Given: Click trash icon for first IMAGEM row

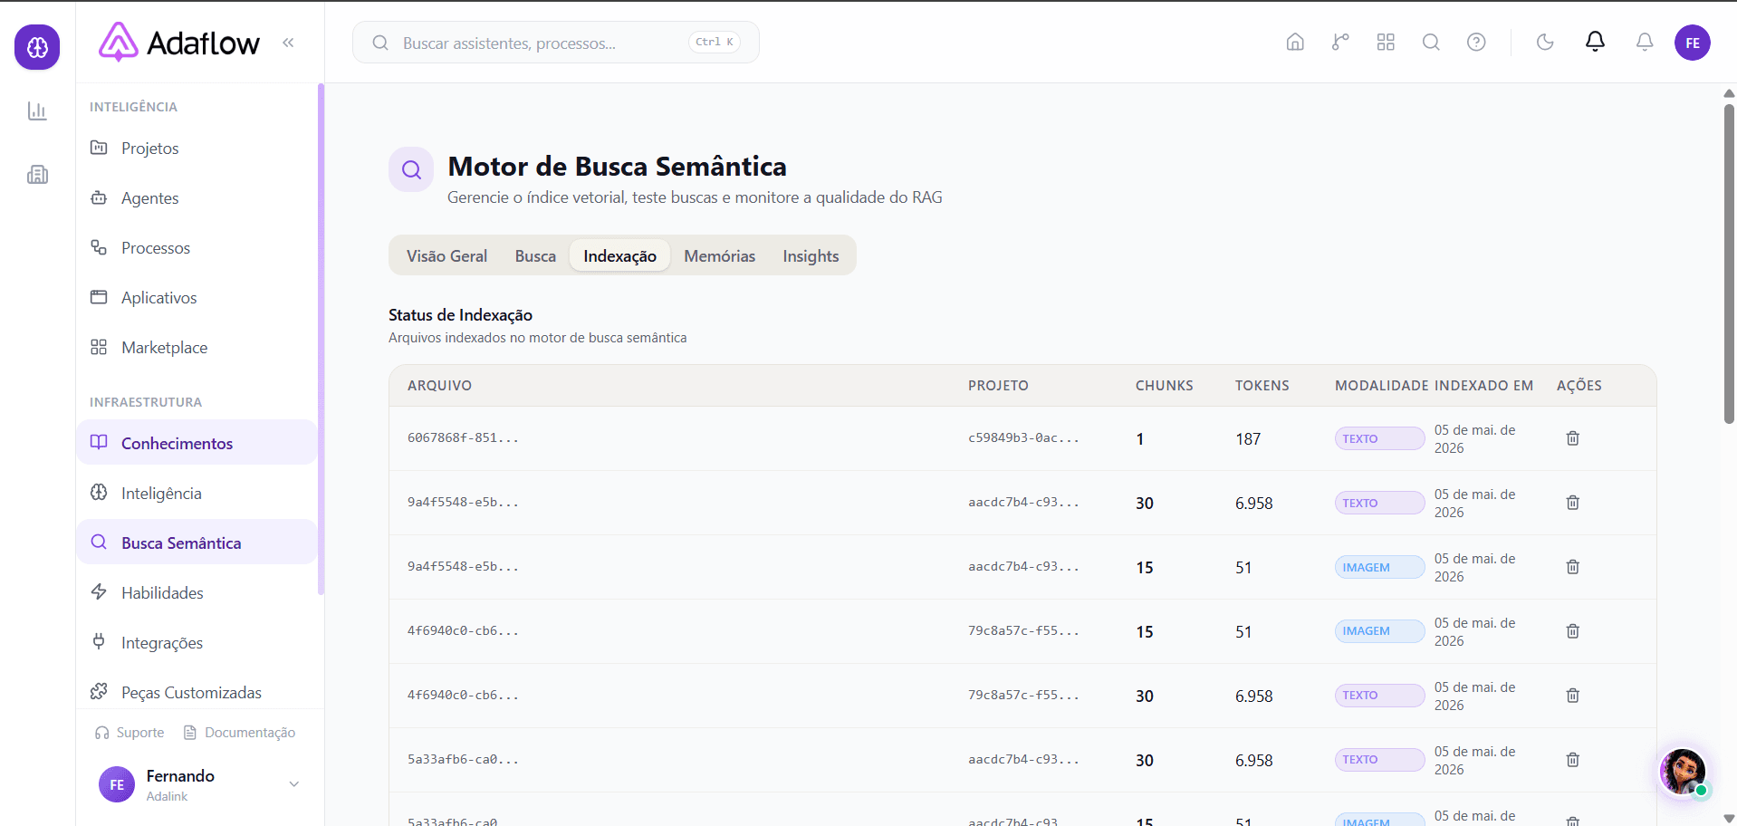Looking at the screenshot, I should (x=1573, y=567).
